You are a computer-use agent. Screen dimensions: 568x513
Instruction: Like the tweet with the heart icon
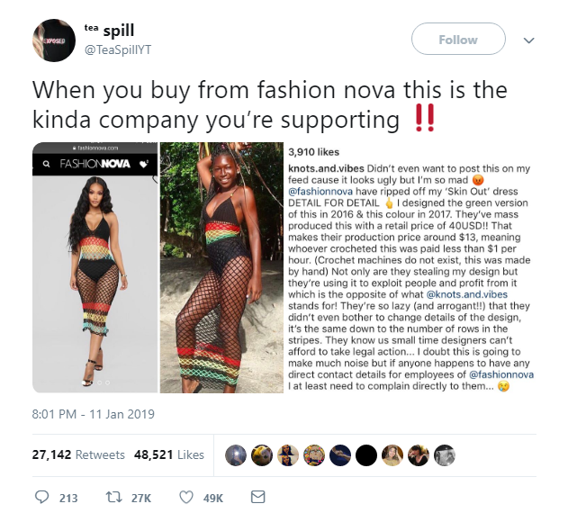tap(186, 497)
